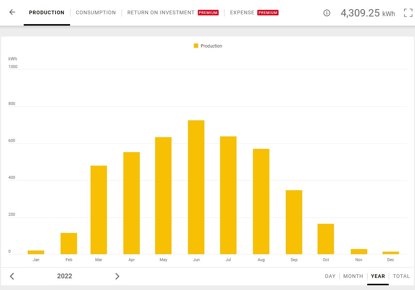Show Total production view
Image resolution: width=415 pixels, height=290 pixels.
pyautogui.click(x=401, y=276)
